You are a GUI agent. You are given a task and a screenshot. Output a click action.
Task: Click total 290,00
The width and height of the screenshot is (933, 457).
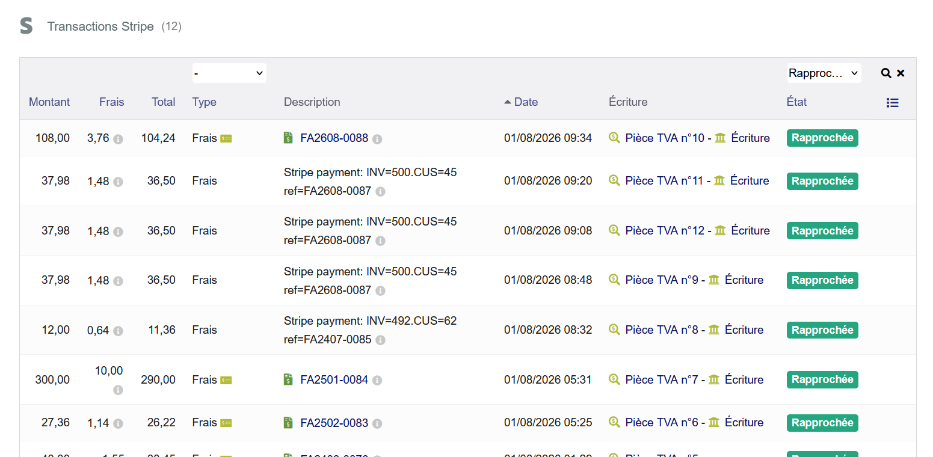pyautogui.click(x=158, y=379)
